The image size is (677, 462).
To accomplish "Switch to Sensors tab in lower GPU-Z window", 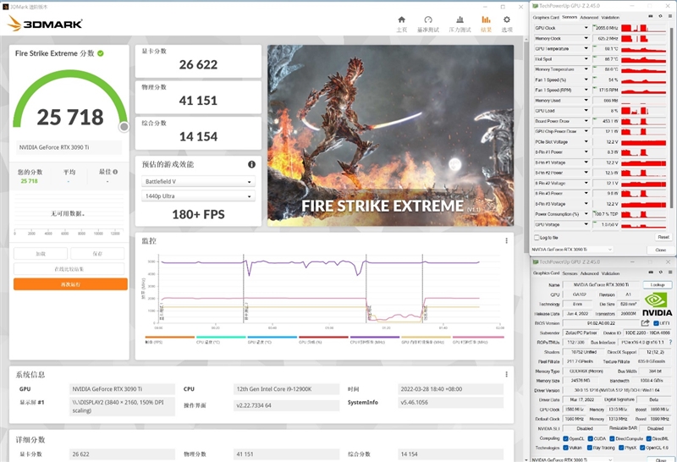I will point(570,273).
